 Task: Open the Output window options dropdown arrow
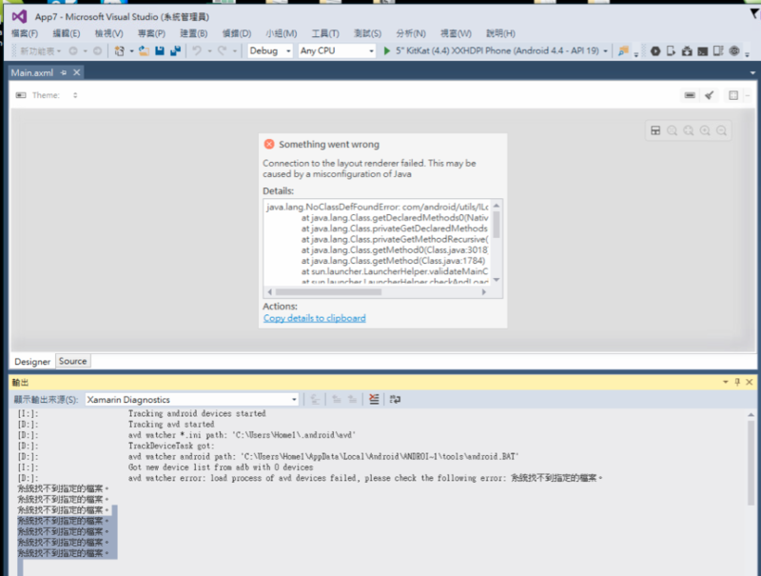(726, 382)
